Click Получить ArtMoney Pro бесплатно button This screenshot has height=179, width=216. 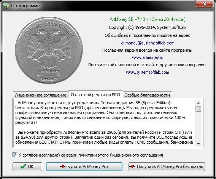point(167,166)
